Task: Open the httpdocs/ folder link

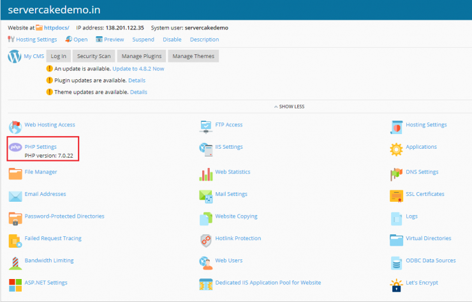Action: pyautogui.click(x=57, y=27)
